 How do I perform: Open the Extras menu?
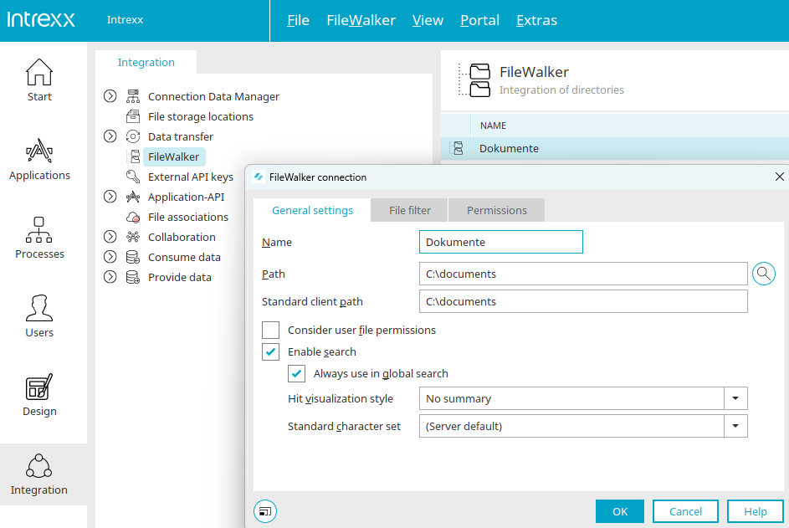point(536,20)
